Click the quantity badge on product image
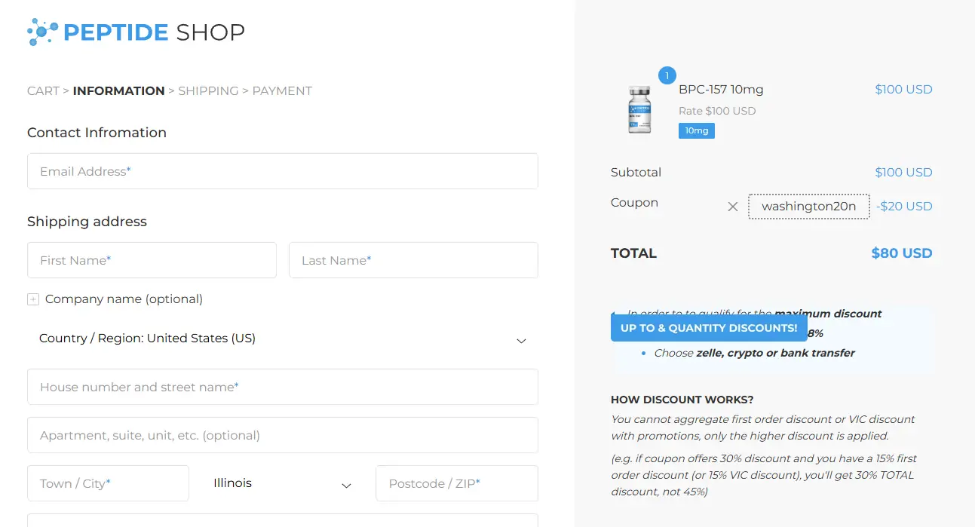The image size is (975, 527). (x=667, y=76)
